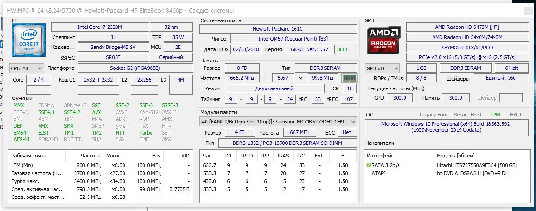Click the green TPM indicator
The width and height of the screenshot is (536, 211).
(495, 115)
